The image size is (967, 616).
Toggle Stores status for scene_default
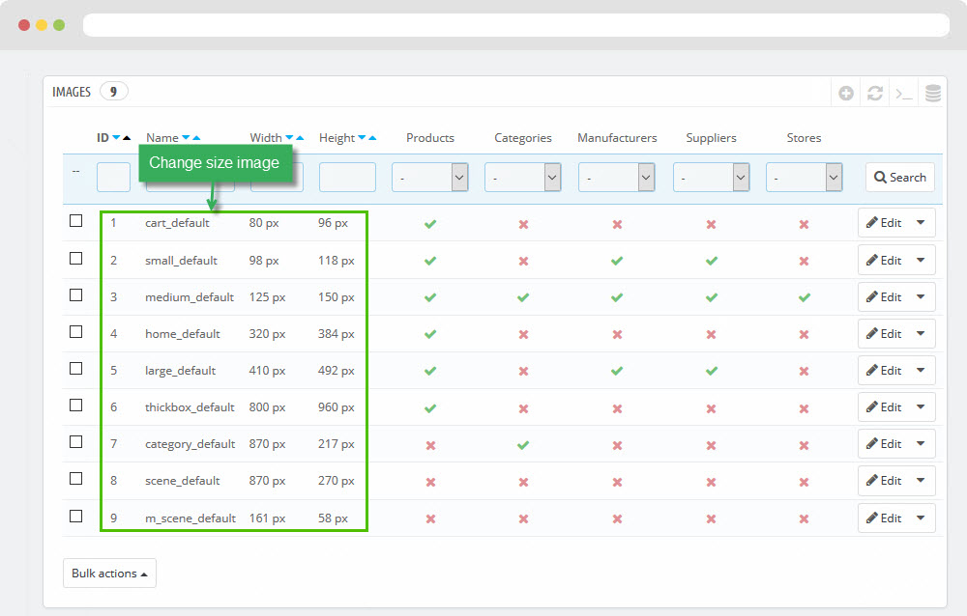pos(805,483)
